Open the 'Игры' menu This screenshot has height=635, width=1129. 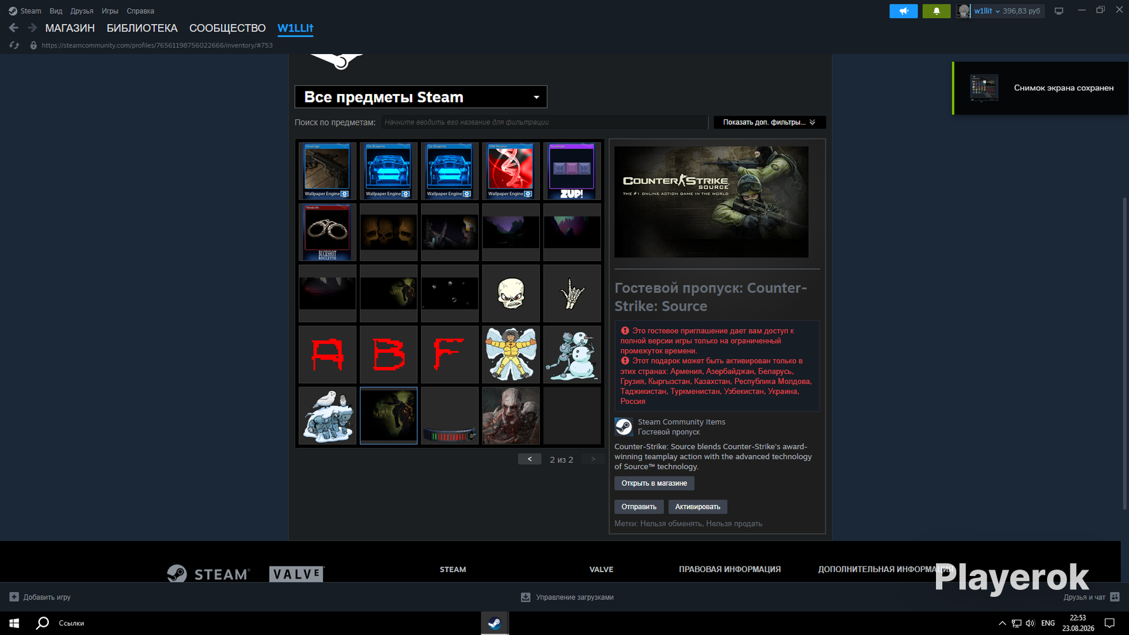110,11
